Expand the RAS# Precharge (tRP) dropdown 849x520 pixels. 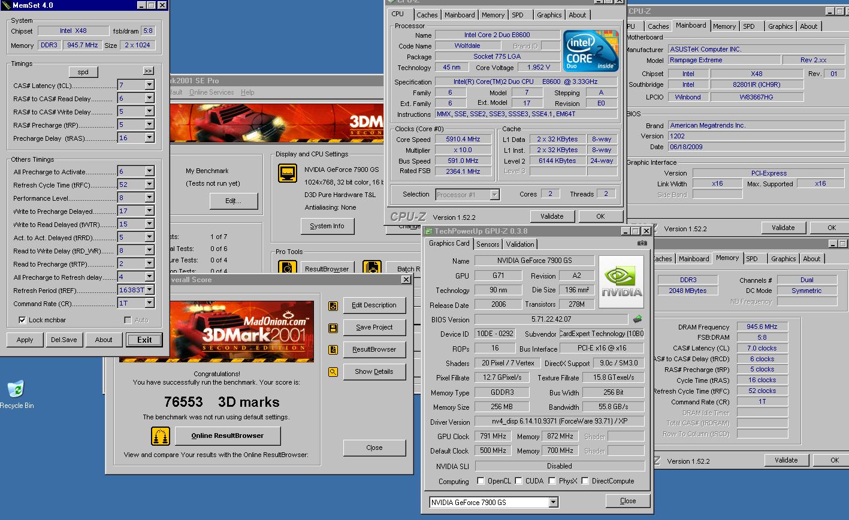click(x=149, y=125)
